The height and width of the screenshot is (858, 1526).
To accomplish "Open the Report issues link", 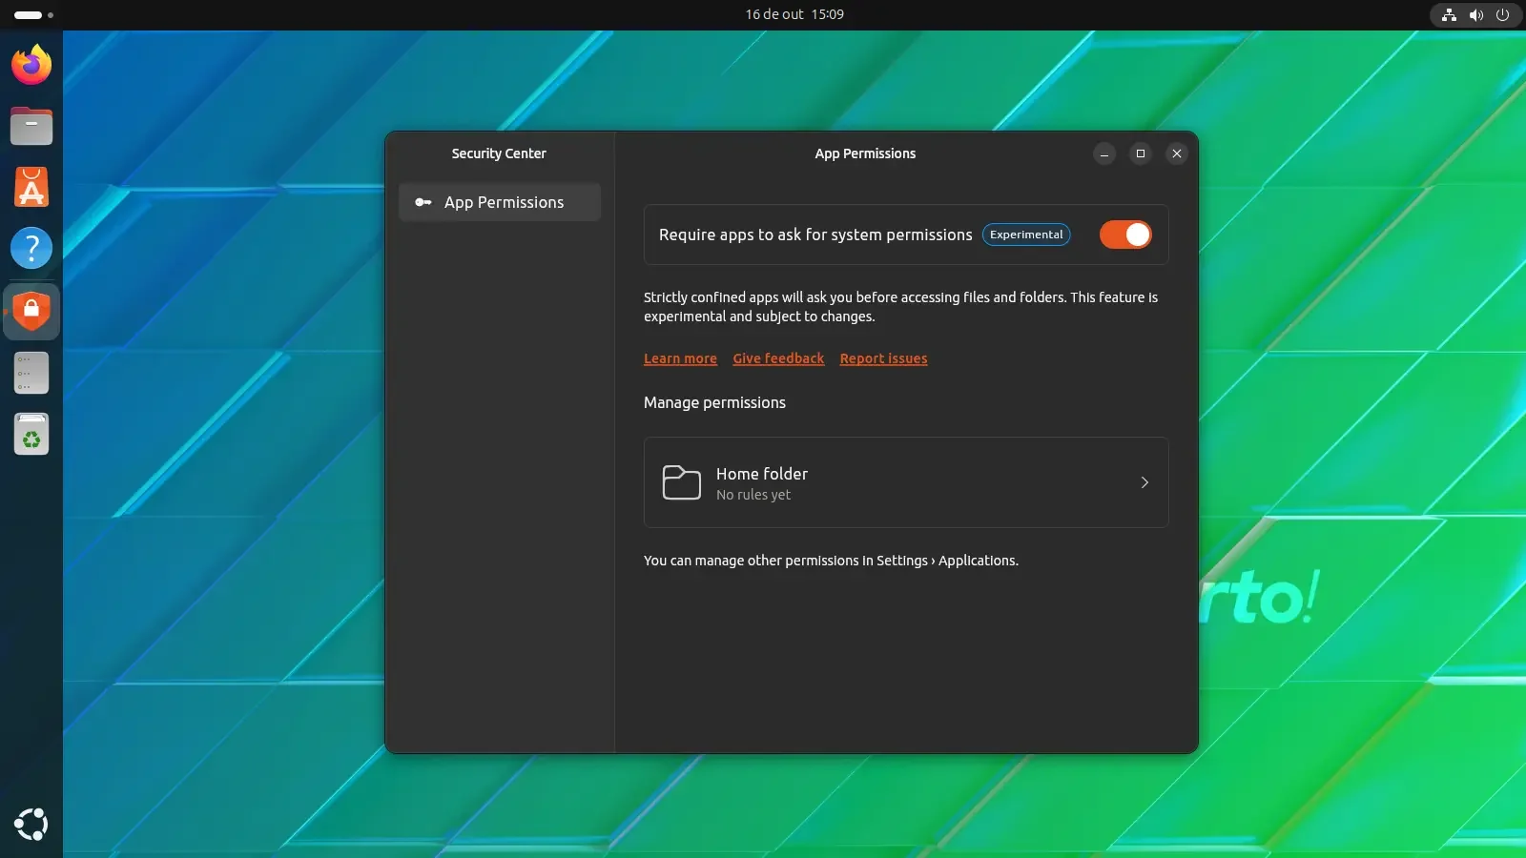I will (x=883, y=358).
